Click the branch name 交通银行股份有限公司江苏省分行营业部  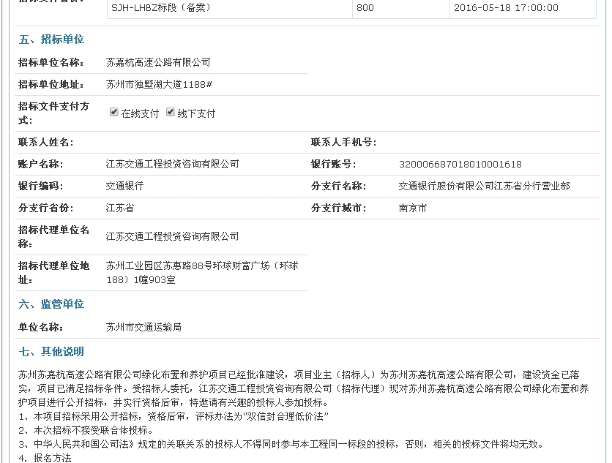484,186
